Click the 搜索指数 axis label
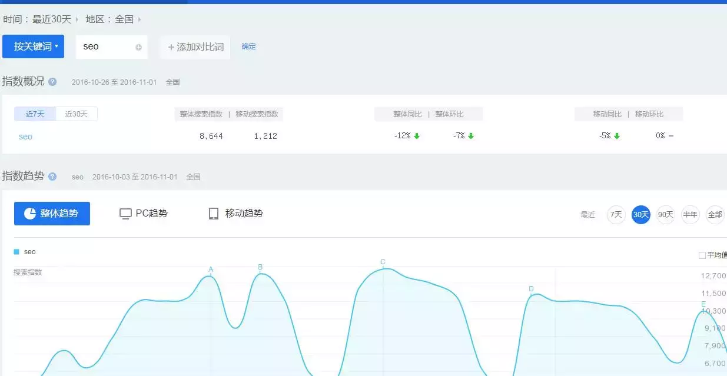 (28, 272)
